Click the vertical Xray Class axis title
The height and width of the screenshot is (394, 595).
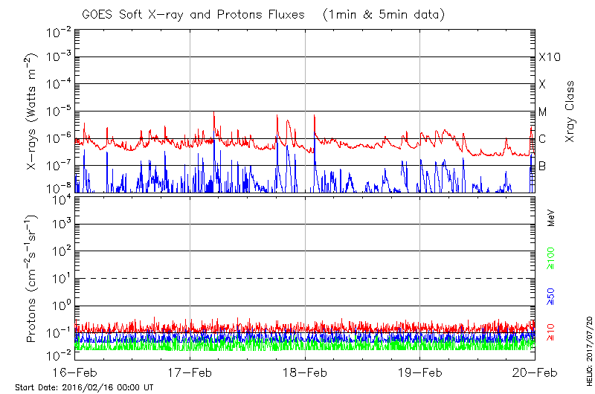pyautogui.click(x=570, y=112)
